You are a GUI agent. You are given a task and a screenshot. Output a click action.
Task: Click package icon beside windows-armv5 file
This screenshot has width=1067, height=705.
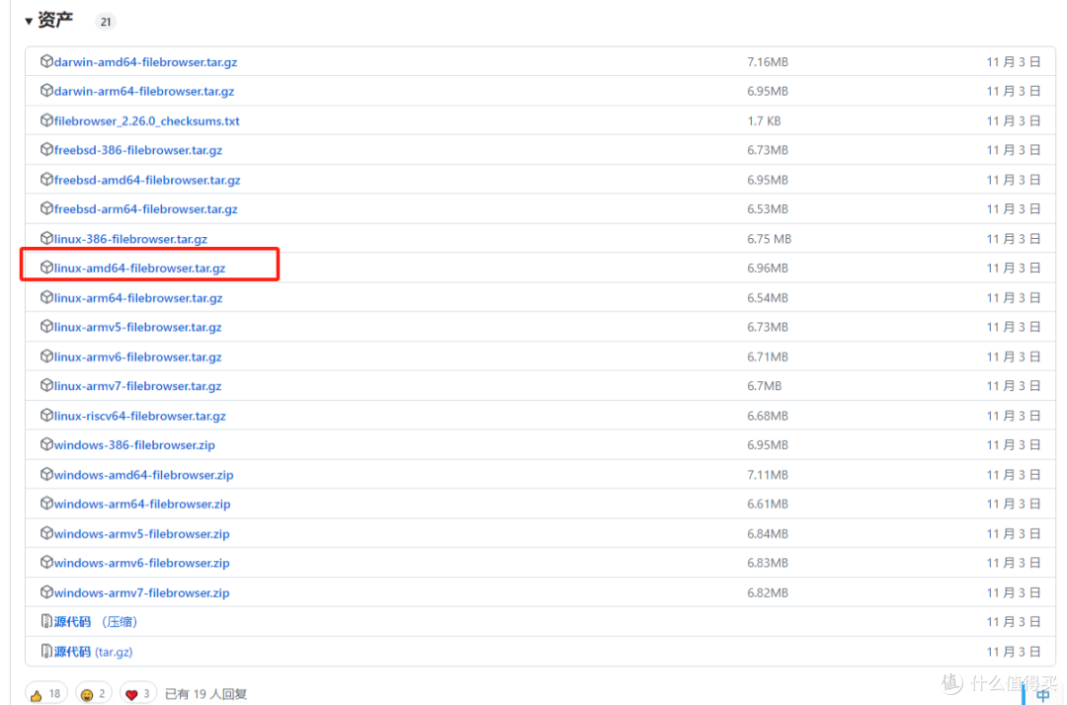point(46,533)
